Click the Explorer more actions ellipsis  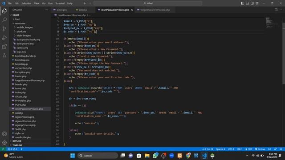click(47, 10)
